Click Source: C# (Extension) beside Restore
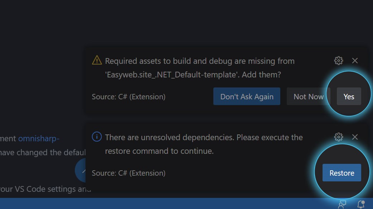The image size is (373, 209). pyautogui.click(x=129, y=173)
